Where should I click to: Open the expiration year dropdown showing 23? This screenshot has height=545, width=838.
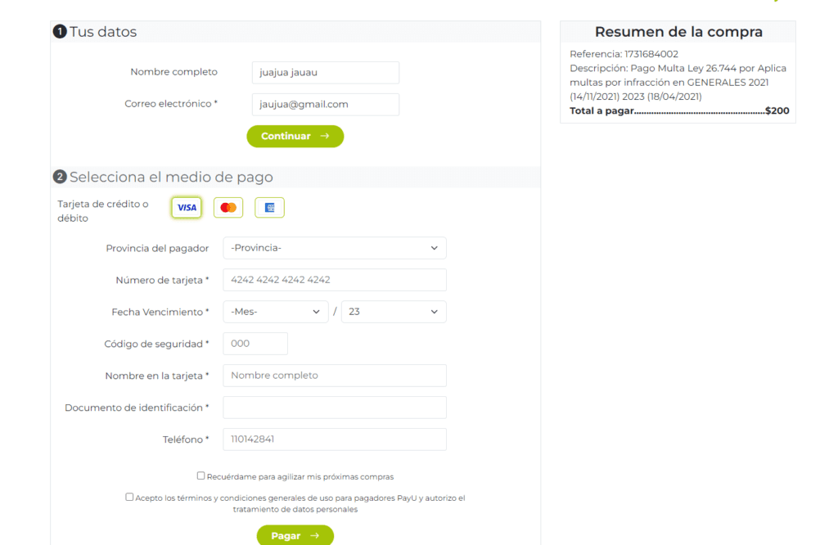click(394, 312)
